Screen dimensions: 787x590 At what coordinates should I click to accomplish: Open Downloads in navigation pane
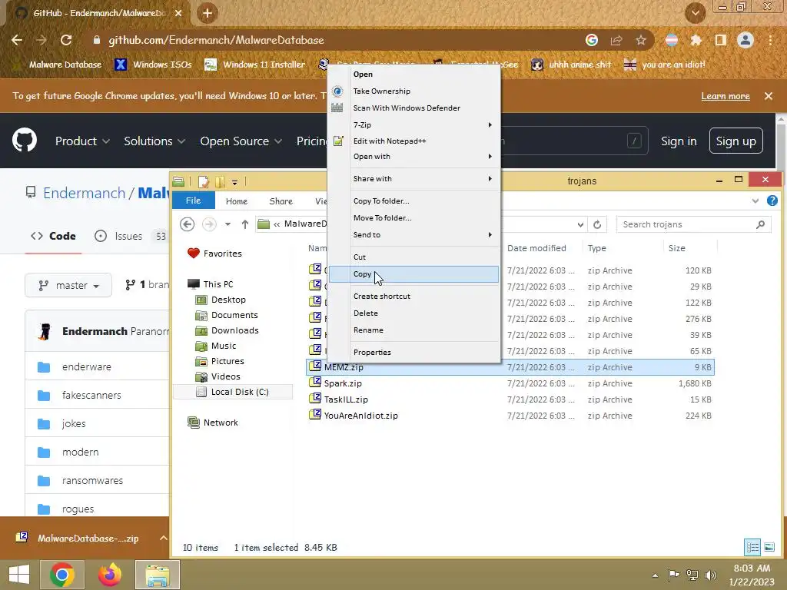235,330
